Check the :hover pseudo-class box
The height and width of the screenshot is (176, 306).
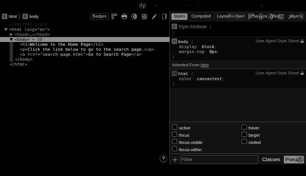coord(244,127)
